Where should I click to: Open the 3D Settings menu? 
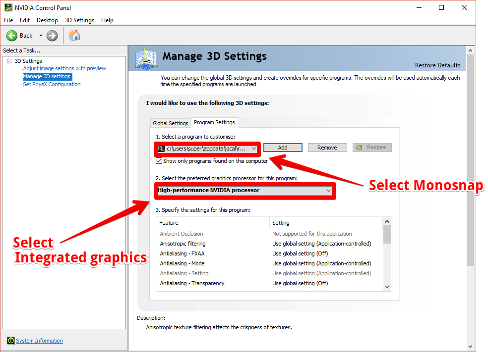click(79, 20)
